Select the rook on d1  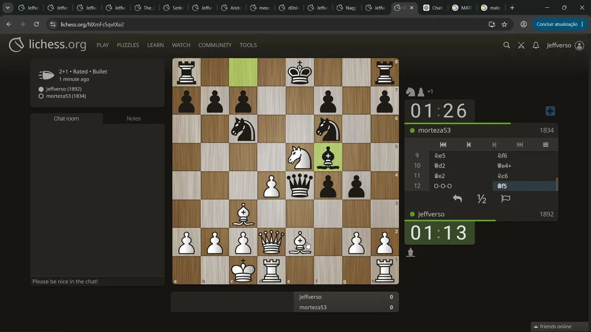(271, 270)
